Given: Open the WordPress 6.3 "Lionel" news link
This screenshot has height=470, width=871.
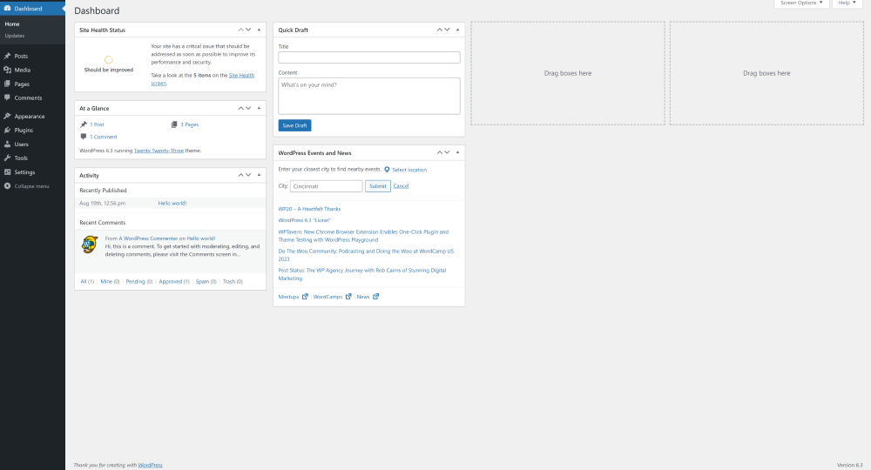Looking at the screenshot, I should [304, 220].
